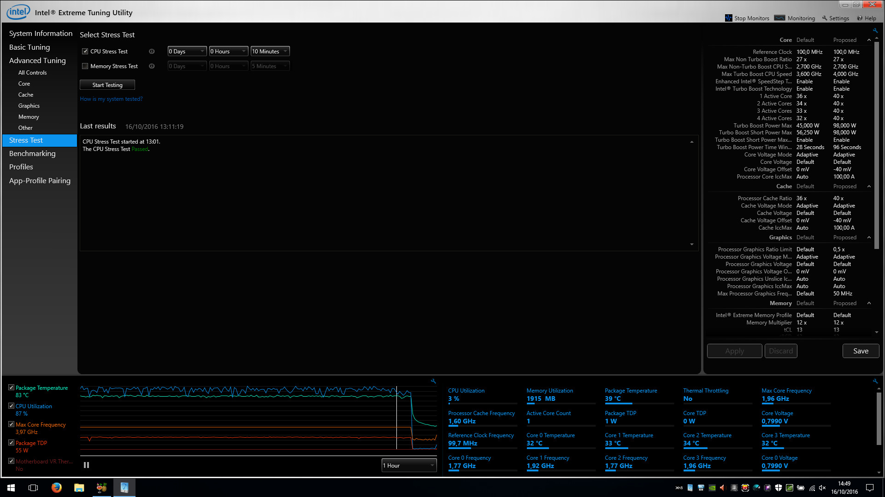Click the Intel XTU taskbar button

[x=124, y=488]
